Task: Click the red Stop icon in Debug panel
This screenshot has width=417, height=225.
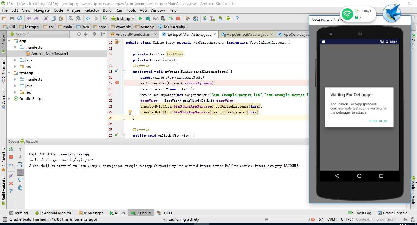Action: (11, 157)
